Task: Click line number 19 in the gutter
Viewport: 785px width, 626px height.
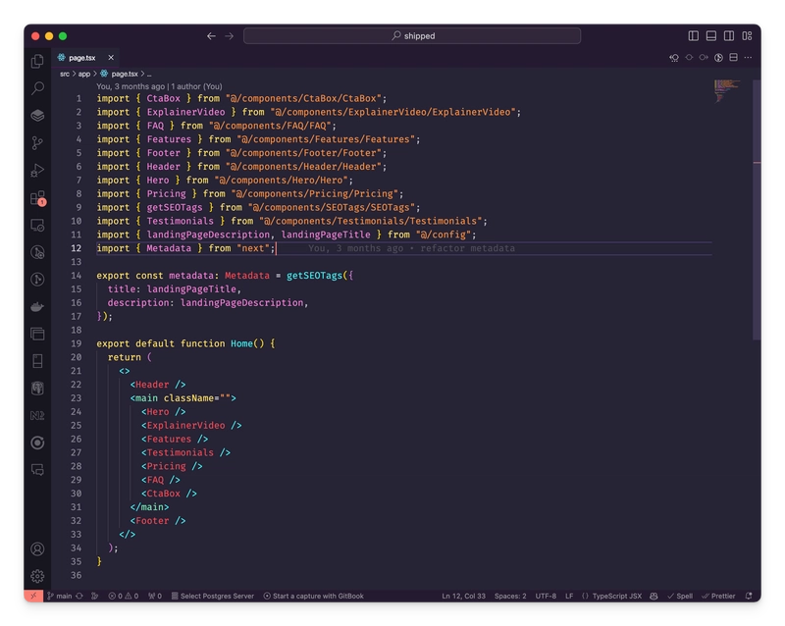Action: click(x=77, y=343)
